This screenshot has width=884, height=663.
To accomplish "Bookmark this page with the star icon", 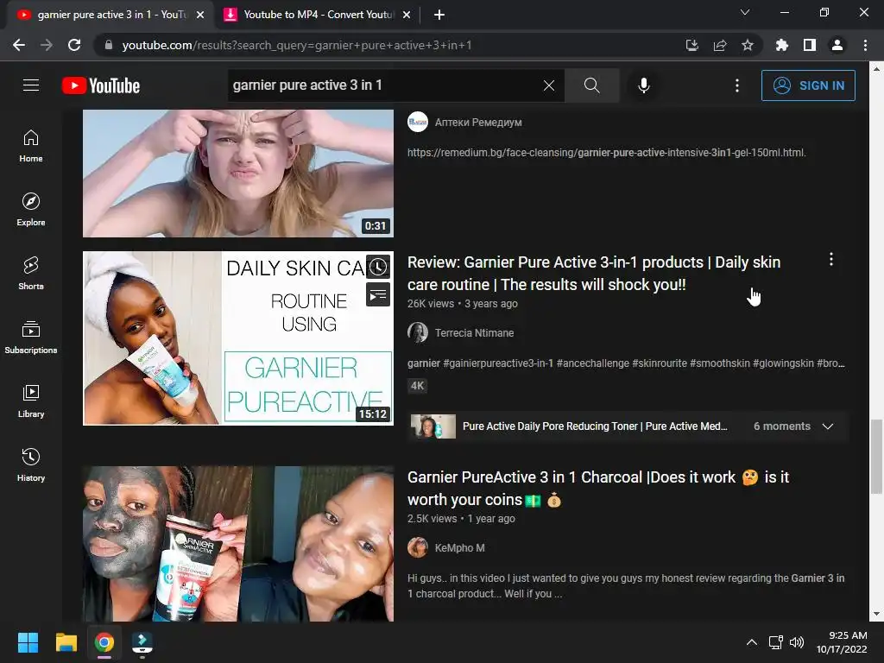I will coord(748,45).
